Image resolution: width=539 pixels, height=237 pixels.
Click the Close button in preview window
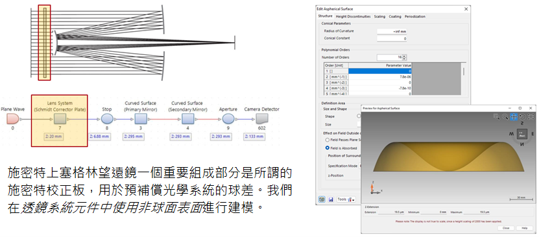click(506, 228)
